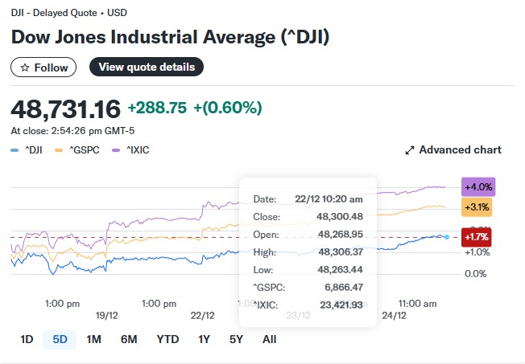Switch chart to 6M range
This screenshot has width=525, height=364.
click(x=129, y=339)
